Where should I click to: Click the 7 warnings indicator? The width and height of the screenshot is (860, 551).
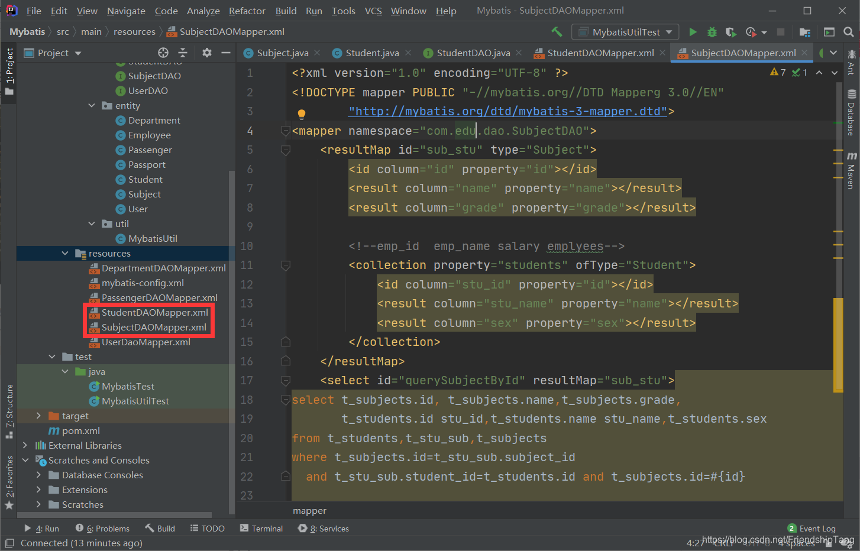[x=778, y=72]
